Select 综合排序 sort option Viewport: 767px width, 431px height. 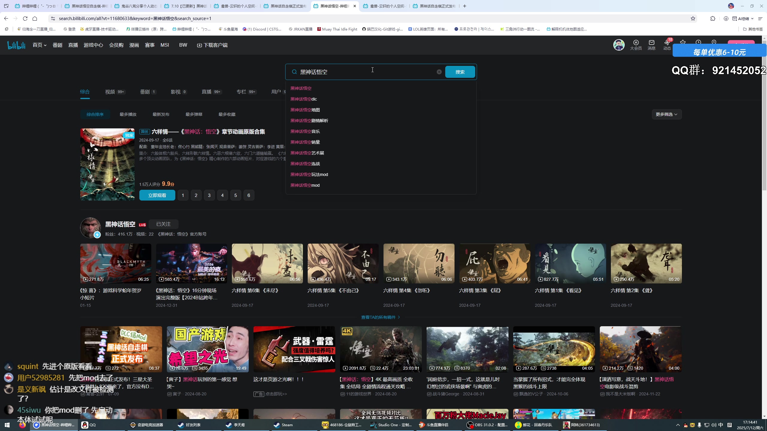pos(95,114)
